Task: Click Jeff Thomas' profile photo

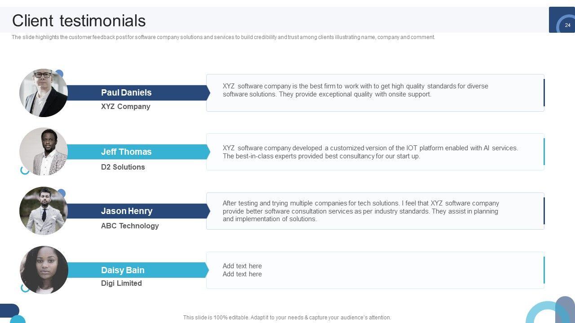Action: click(44, 152)
